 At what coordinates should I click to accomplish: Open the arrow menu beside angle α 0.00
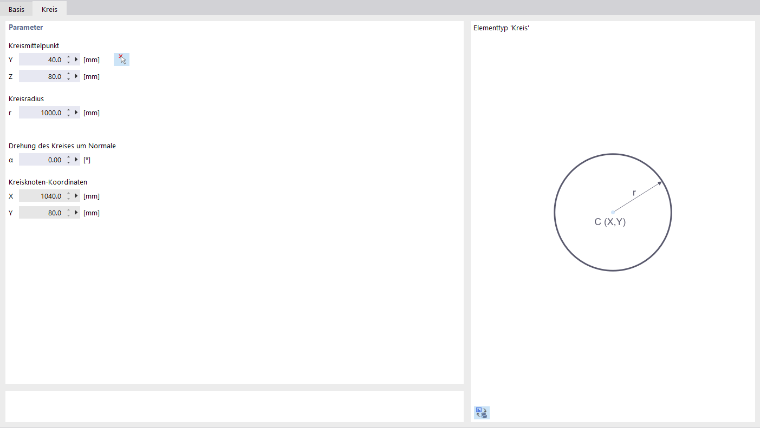point(76,160)
